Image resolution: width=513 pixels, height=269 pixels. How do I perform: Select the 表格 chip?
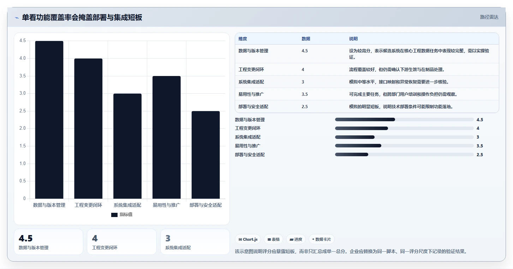point(274,239)
